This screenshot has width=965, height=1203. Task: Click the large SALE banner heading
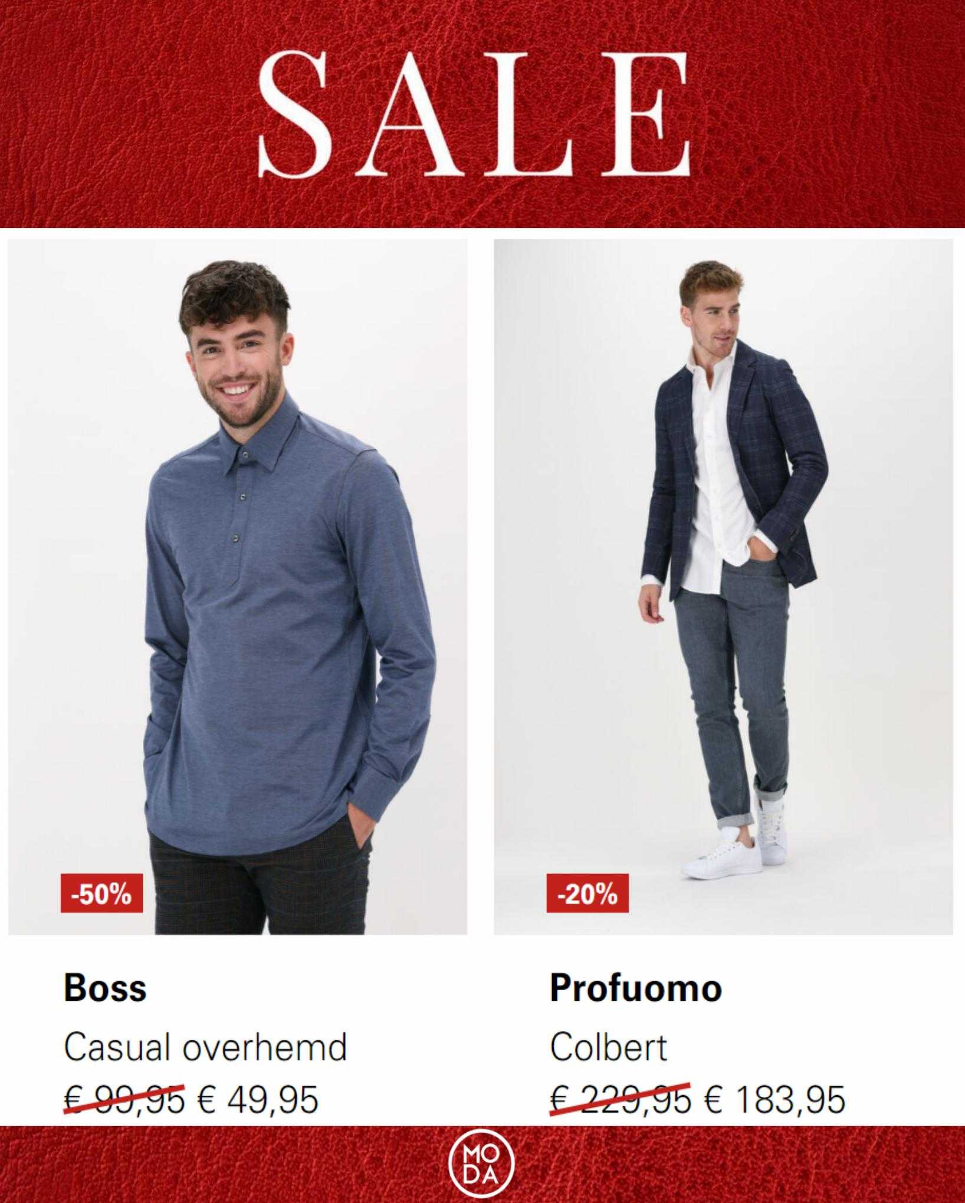coord(475,114)
